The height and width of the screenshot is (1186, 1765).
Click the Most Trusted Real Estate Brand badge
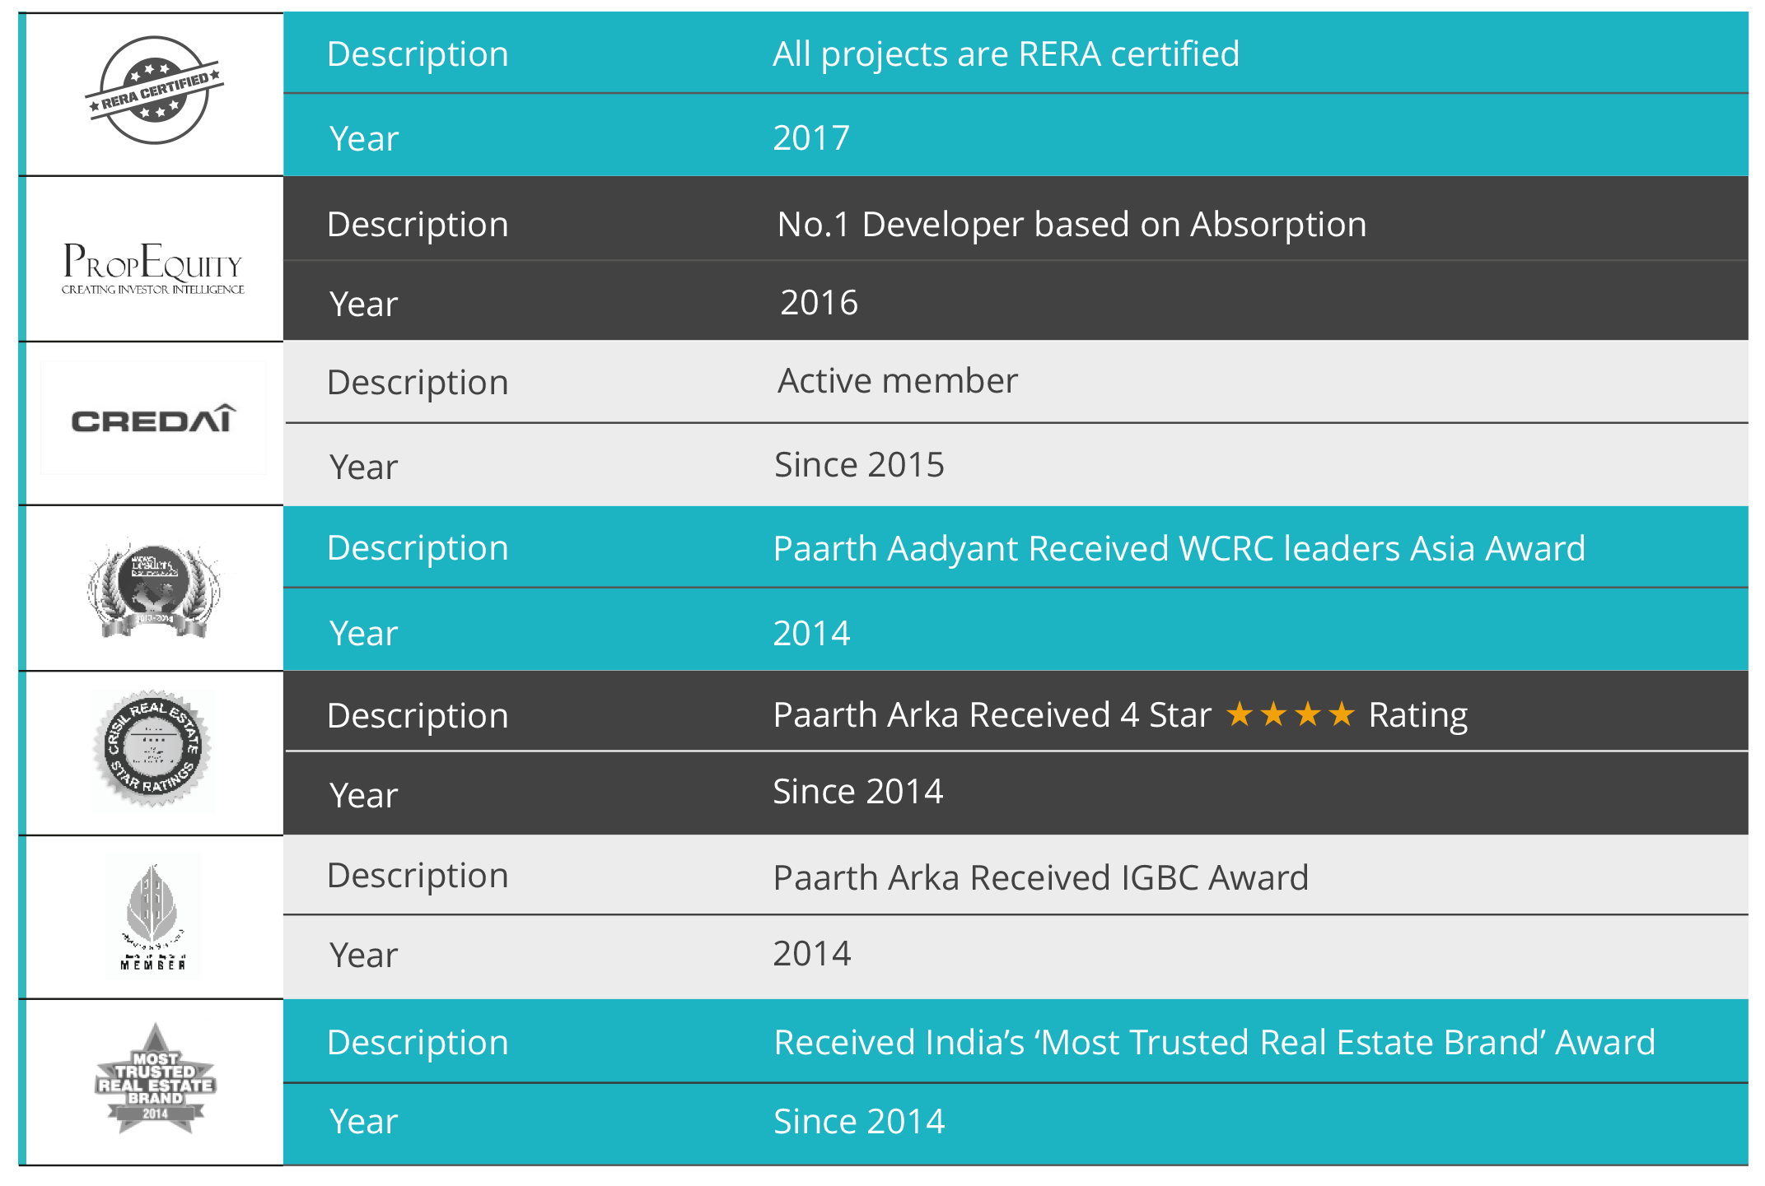[155, 1079]
